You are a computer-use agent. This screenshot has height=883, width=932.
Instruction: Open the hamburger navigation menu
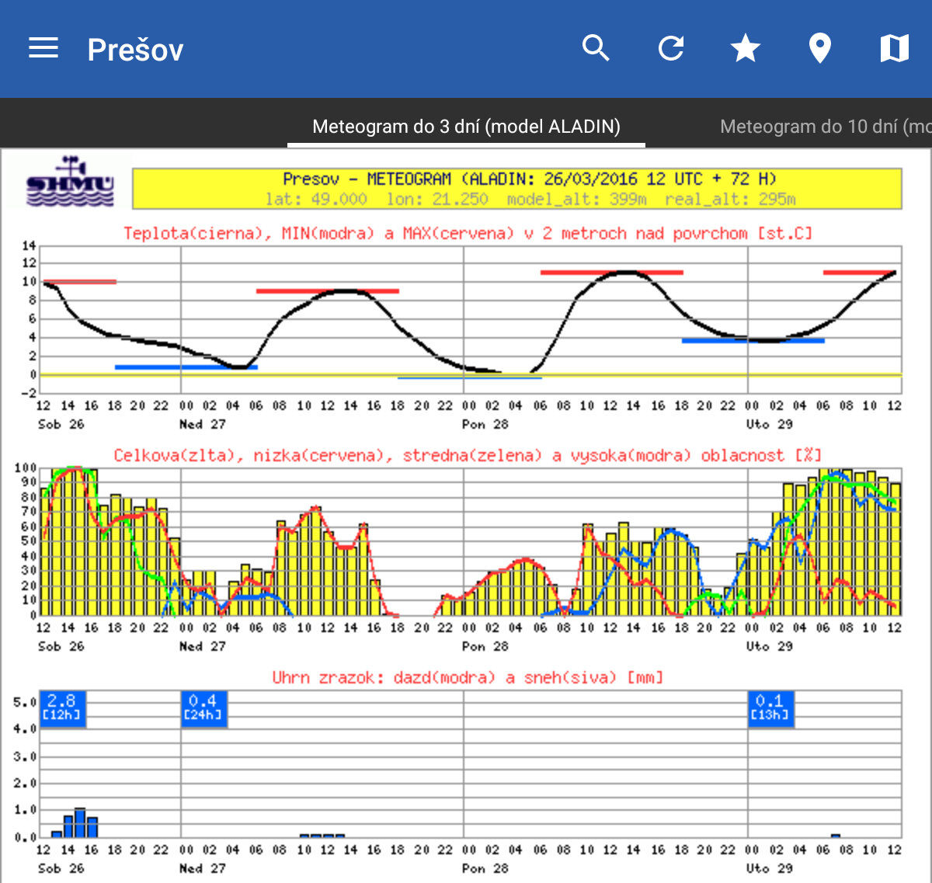point(43,49)
